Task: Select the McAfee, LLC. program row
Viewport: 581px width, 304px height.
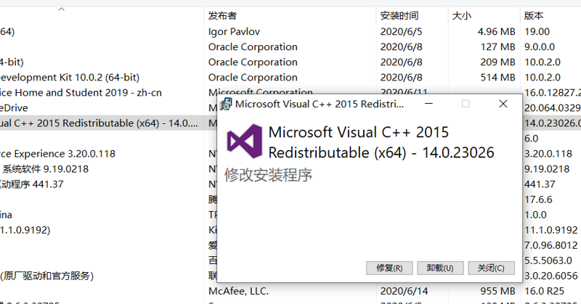Action: [x=238, y=291]
